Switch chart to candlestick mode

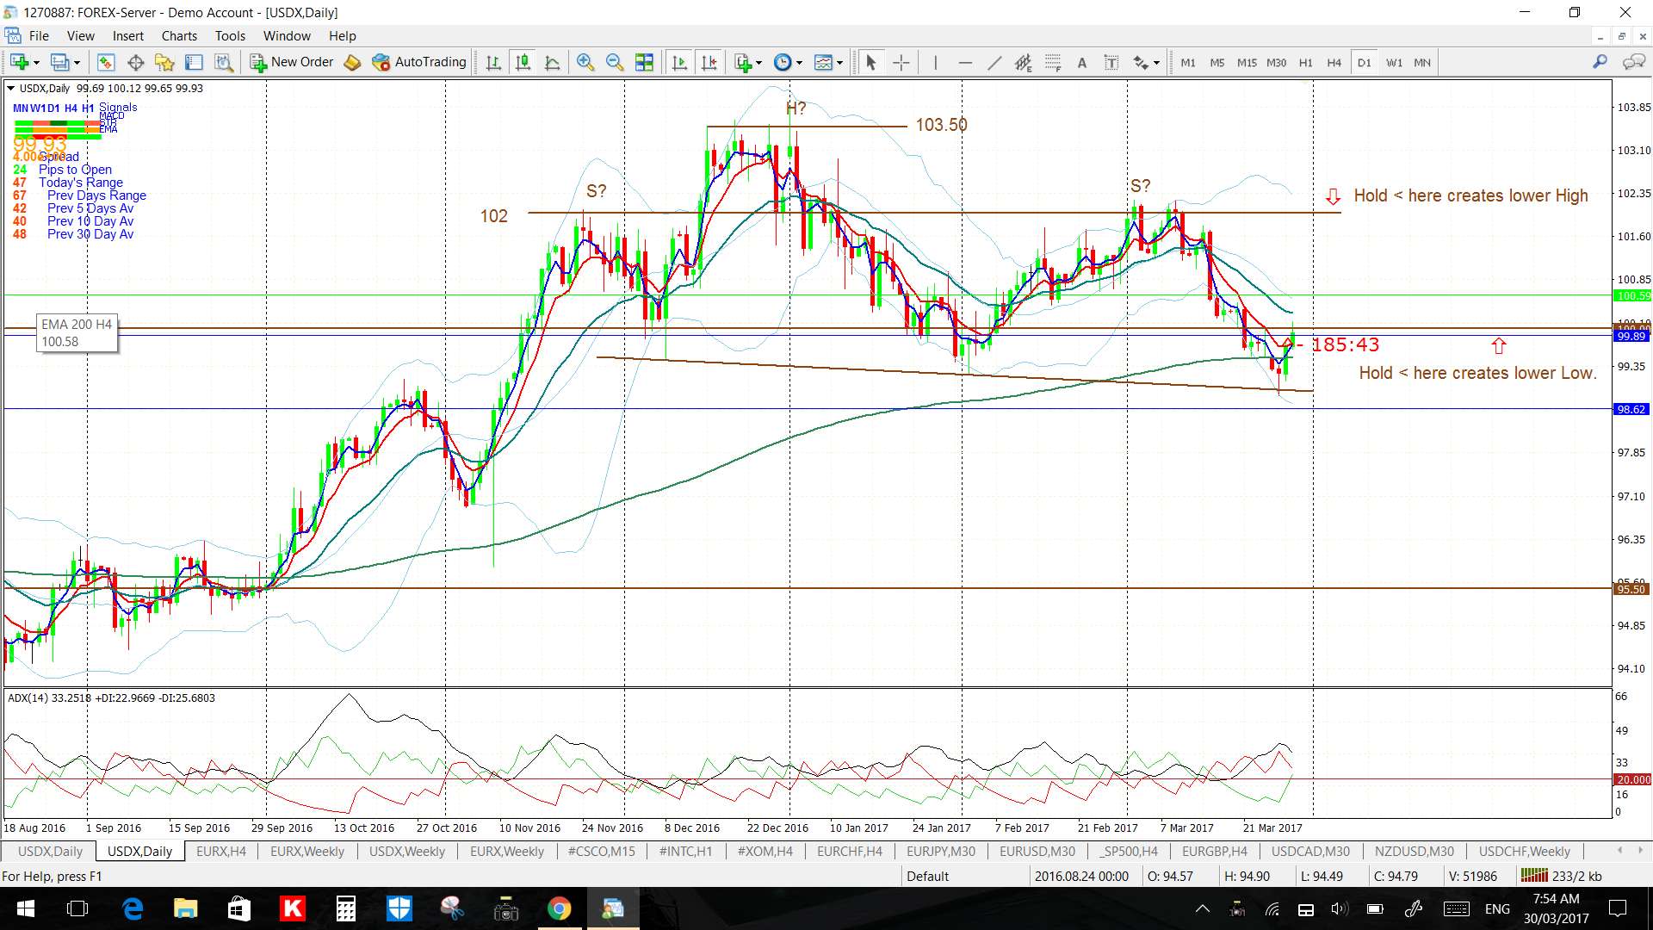(x=523, y=62)
